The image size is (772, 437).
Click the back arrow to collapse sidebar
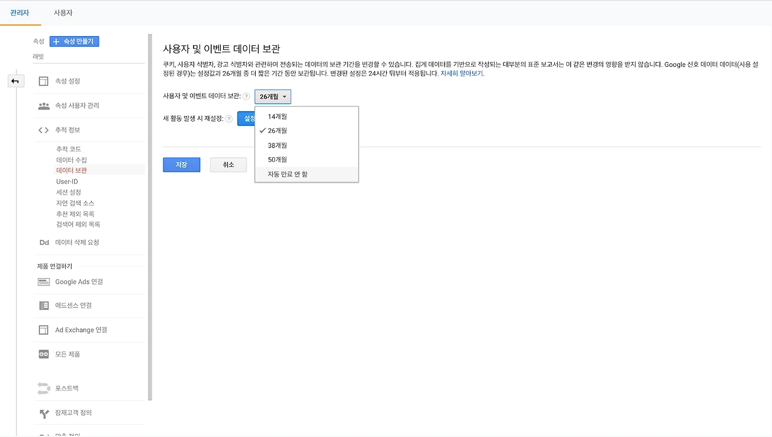point(16,80)
